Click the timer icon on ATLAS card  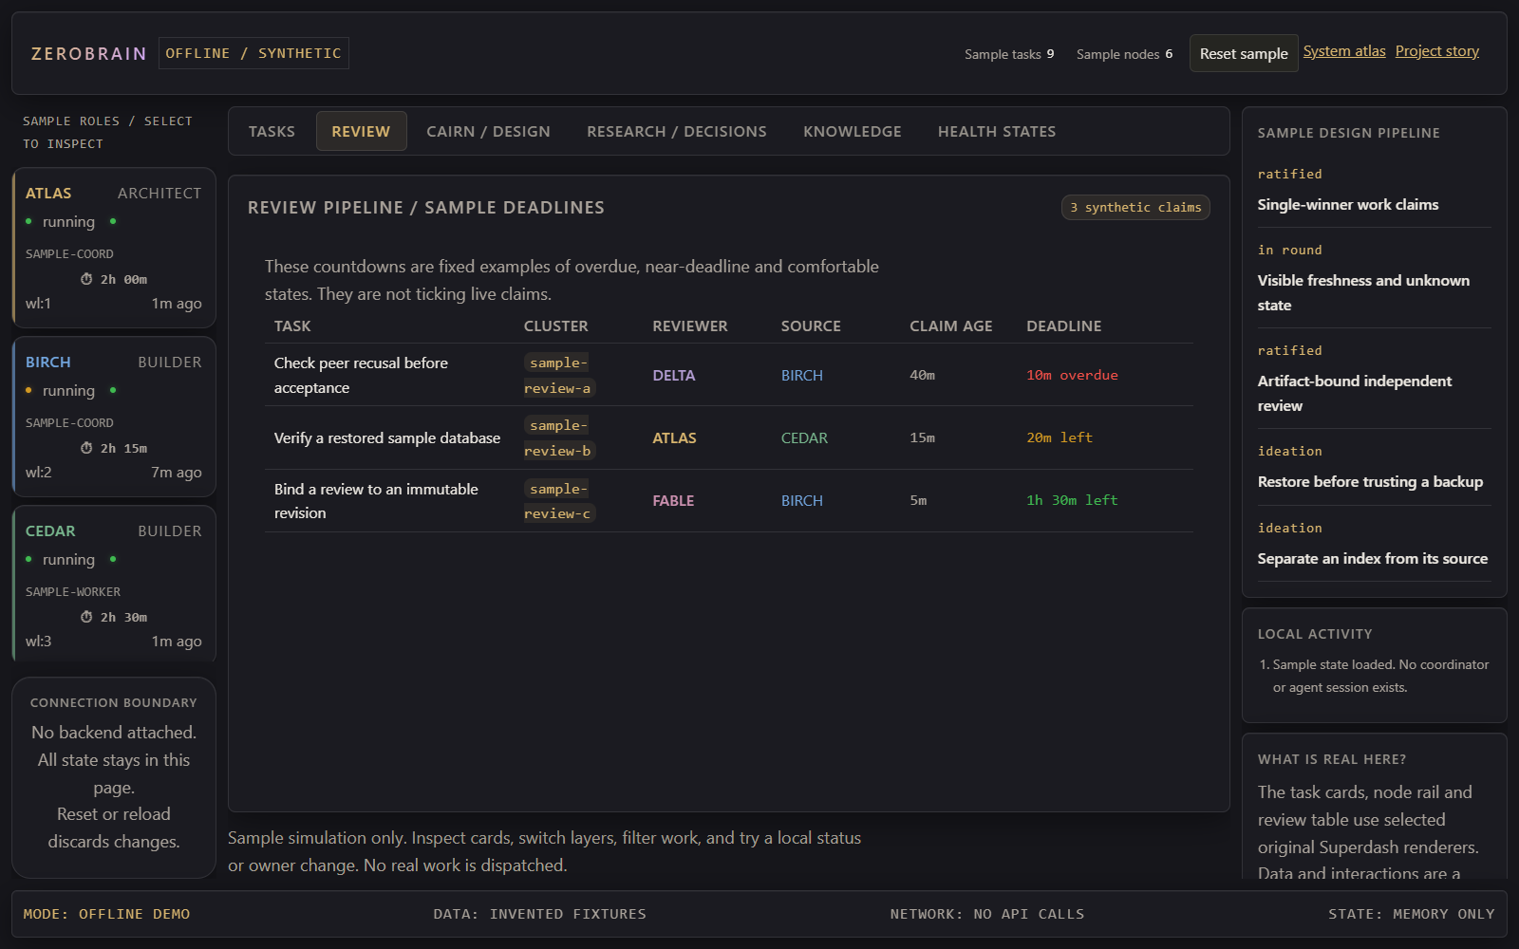click(86, 279)
